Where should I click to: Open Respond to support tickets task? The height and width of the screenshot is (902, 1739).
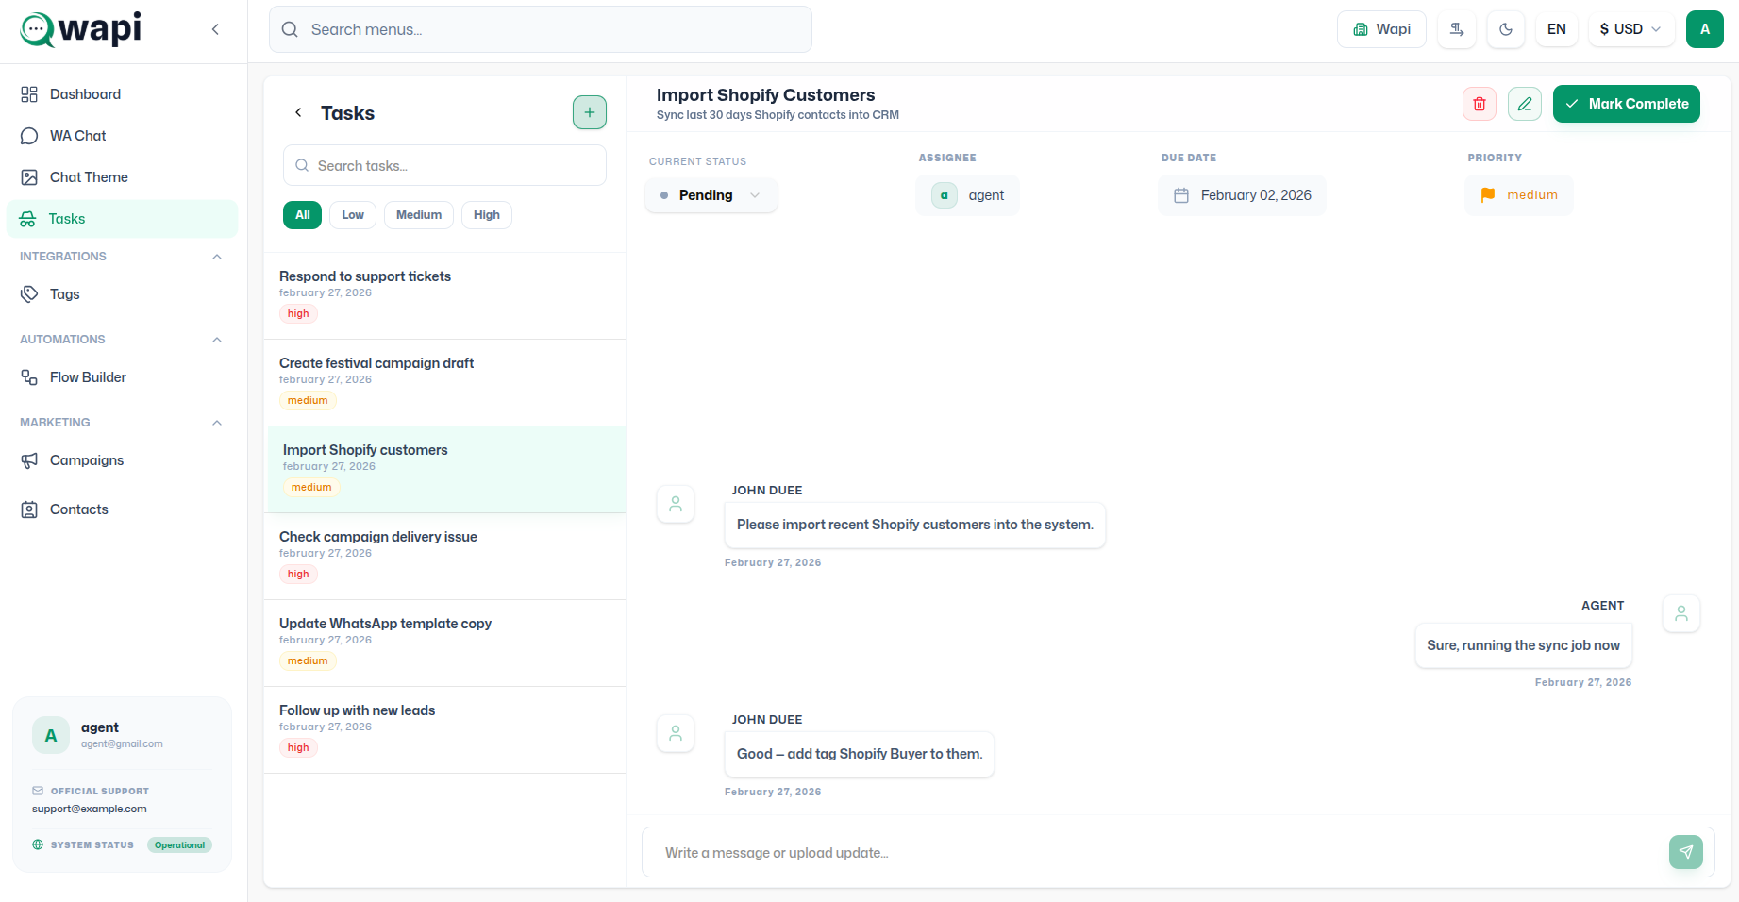pyautogui.click(x=444, y=295)
